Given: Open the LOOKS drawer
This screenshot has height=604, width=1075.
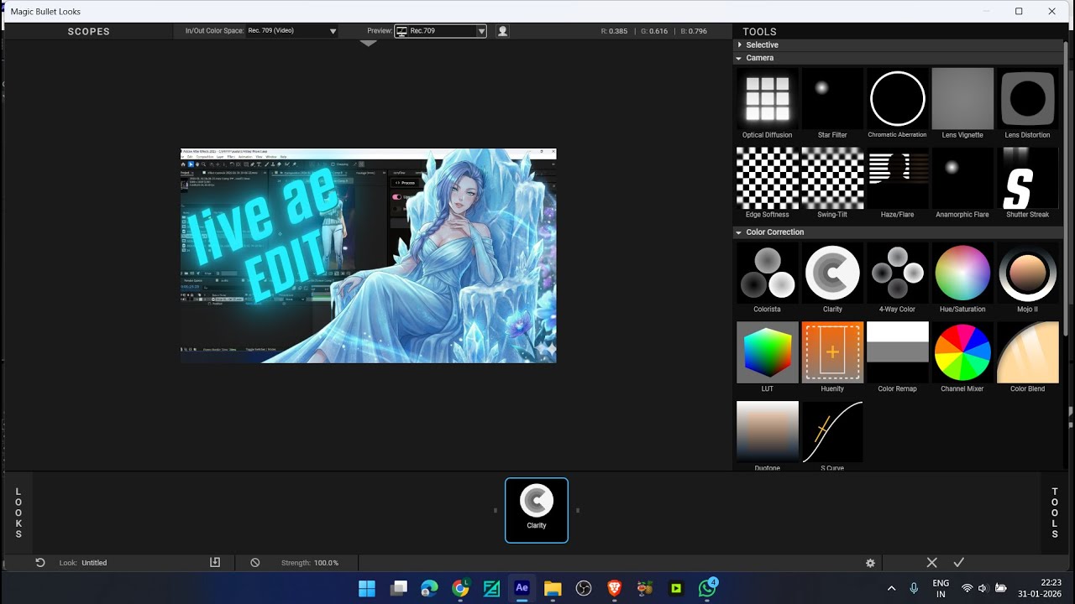Looking at the screenshot, I should (x=18, y=513).
